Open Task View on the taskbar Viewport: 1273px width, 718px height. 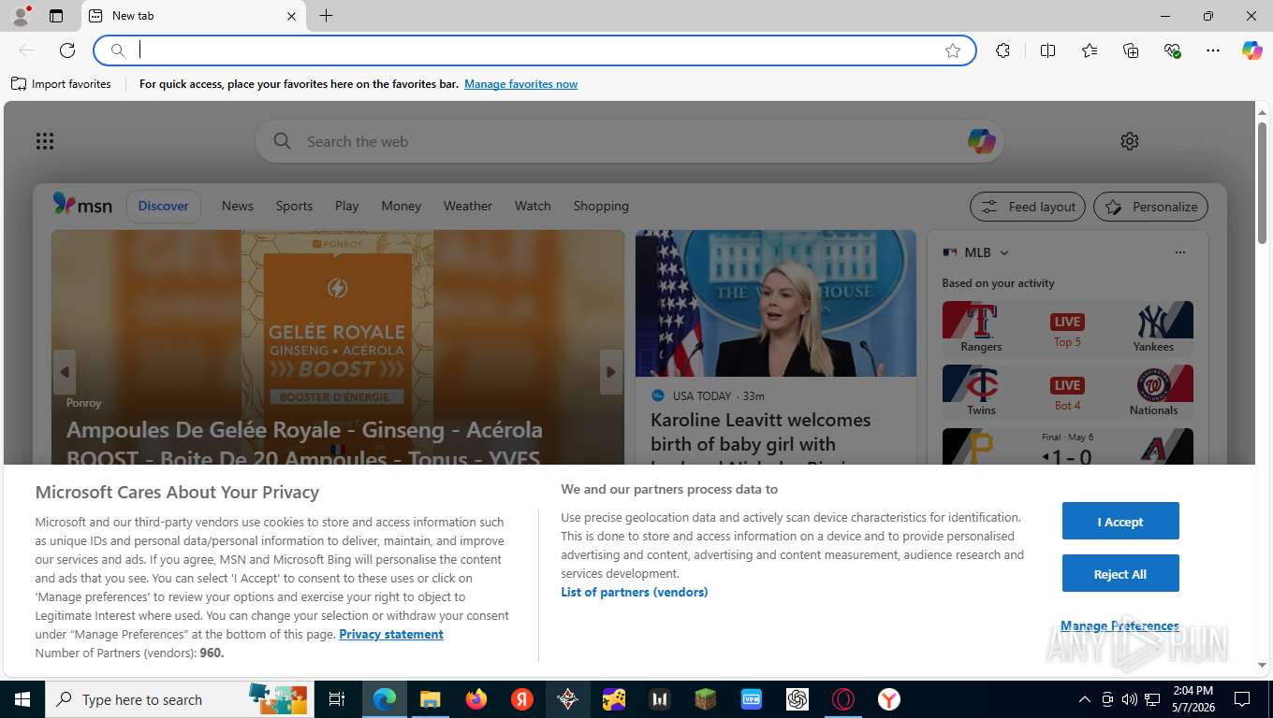click(337, 699)
